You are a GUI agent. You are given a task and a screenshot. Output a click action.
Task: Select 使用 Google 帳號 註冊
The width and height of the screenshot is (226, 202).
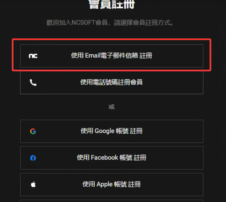(112, 131)
